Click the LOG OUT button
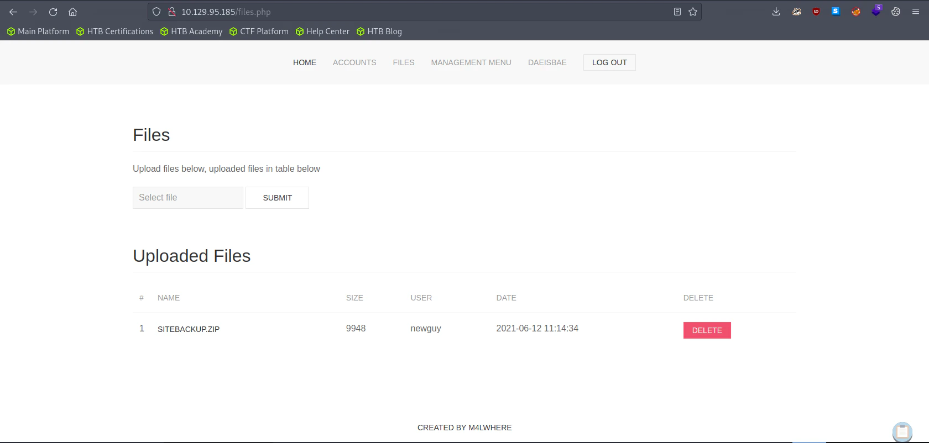 click(x=609, y=62)
